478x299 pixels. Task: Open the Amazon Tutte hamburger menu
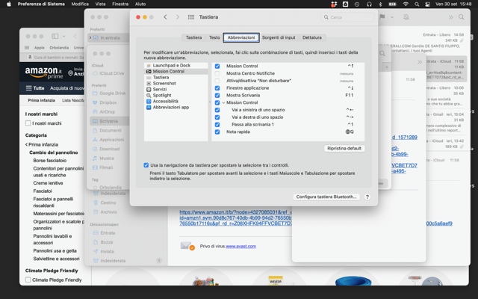35,88
